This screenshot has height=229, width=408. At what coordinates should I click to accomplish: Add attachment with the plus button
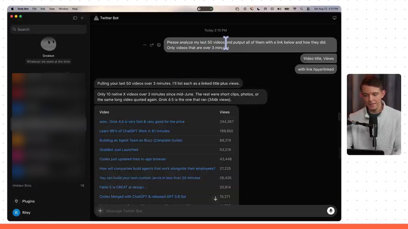point(100,211)
